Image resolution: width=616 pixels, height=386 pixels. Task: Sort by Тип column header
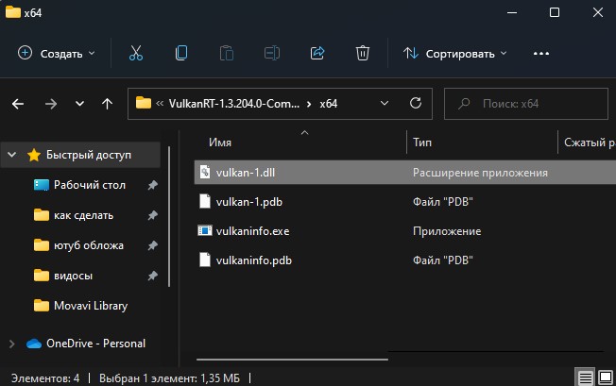coord(422,143)
